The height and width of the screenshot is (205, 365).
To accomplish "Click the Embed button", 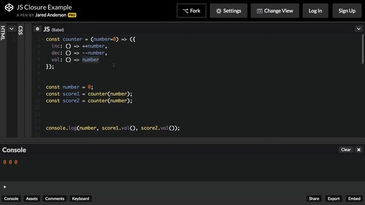I will click(354, 199).
